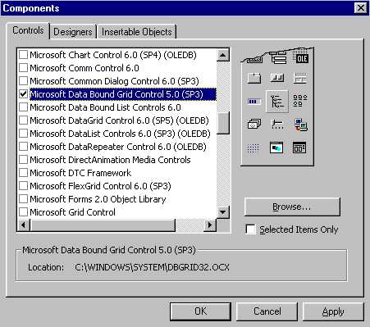Click the Apply button
The width and height of the screenshot is (370, 327).
point(333,311)
